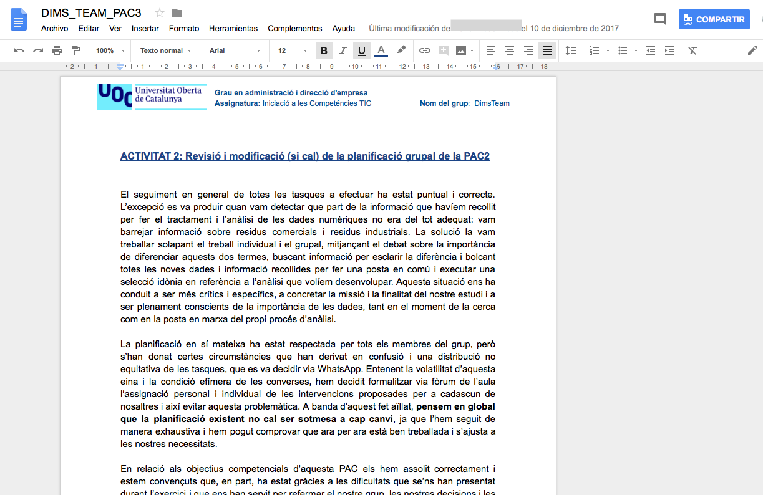Insert an image using the picture icon
The image size is (763, 495).
(461, 50)
